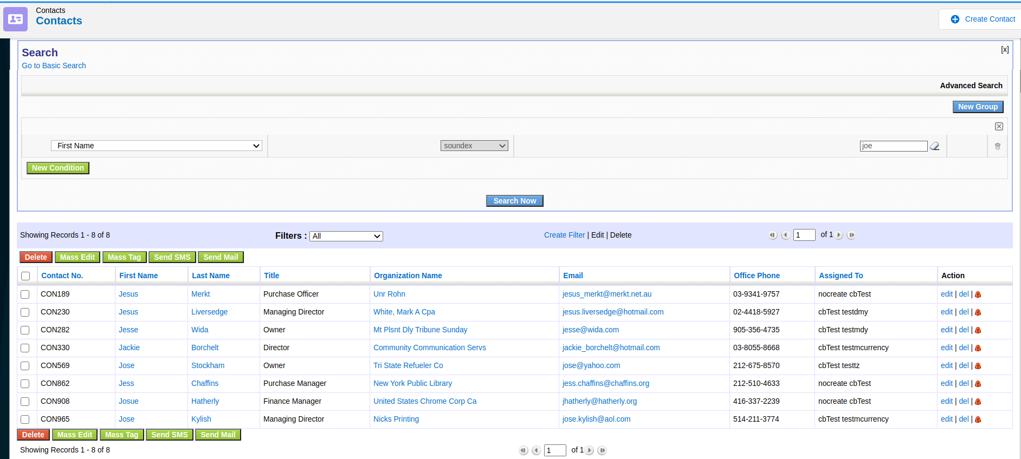Viewport: 1021px width, 459px height.
Task: Click the Create Filter link
Action: (x=565, y=235)
